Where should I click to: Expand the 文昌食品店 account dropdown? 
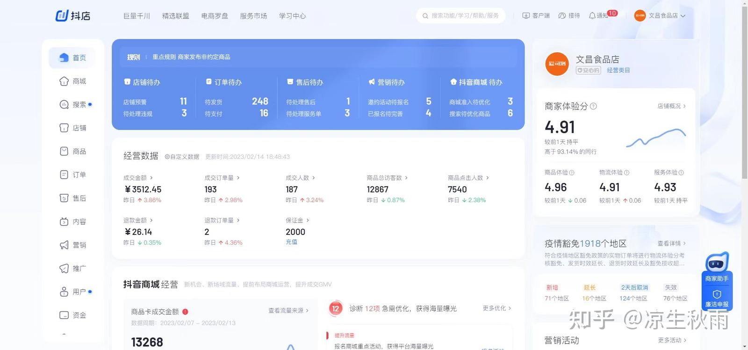683,16
